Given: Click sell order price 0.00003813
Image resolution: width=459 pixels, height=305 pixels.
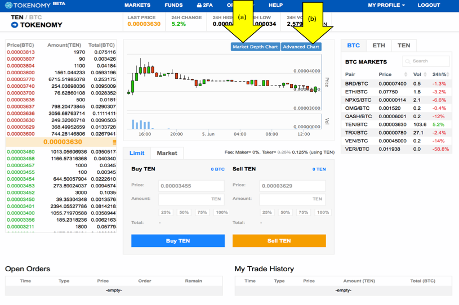Looking at the screenshot, I should click(21, 52).
